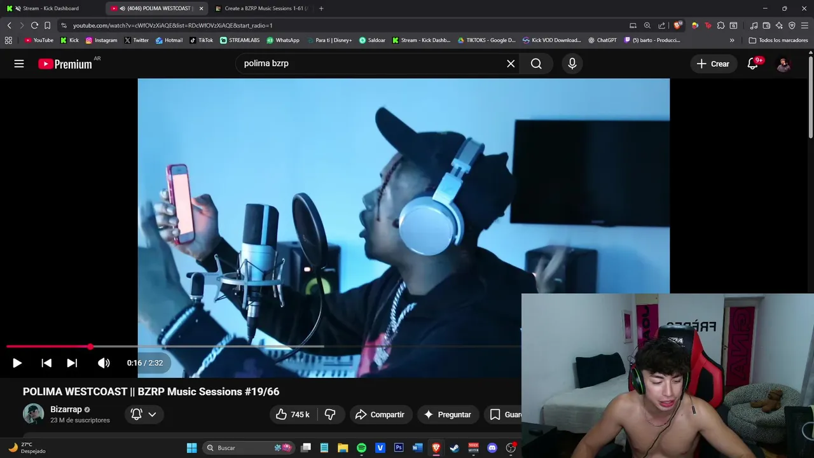Open the YouTube hamburger guide menu
Viewport: 814px width, 458px height.
point(19,64)
